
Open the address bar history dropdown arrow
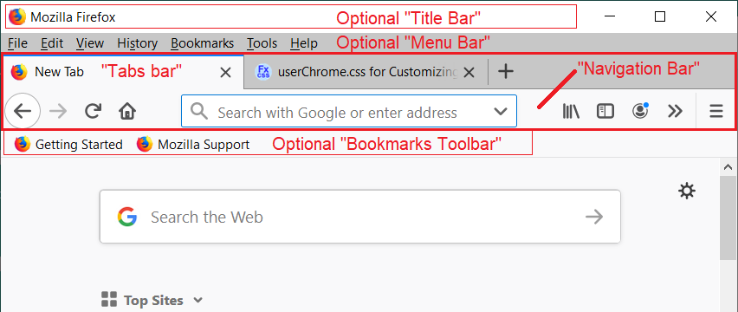tap(500, 112)
